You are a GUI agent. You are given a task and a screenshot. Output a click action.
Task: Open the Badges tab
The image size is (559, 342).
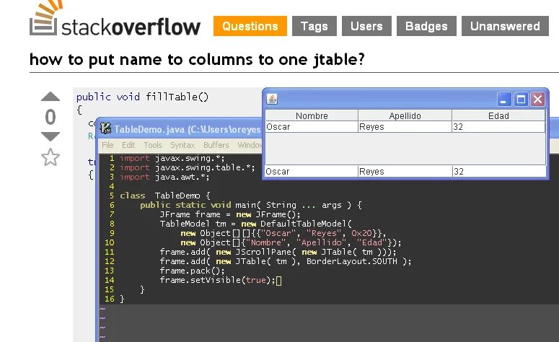coord(426,26)
